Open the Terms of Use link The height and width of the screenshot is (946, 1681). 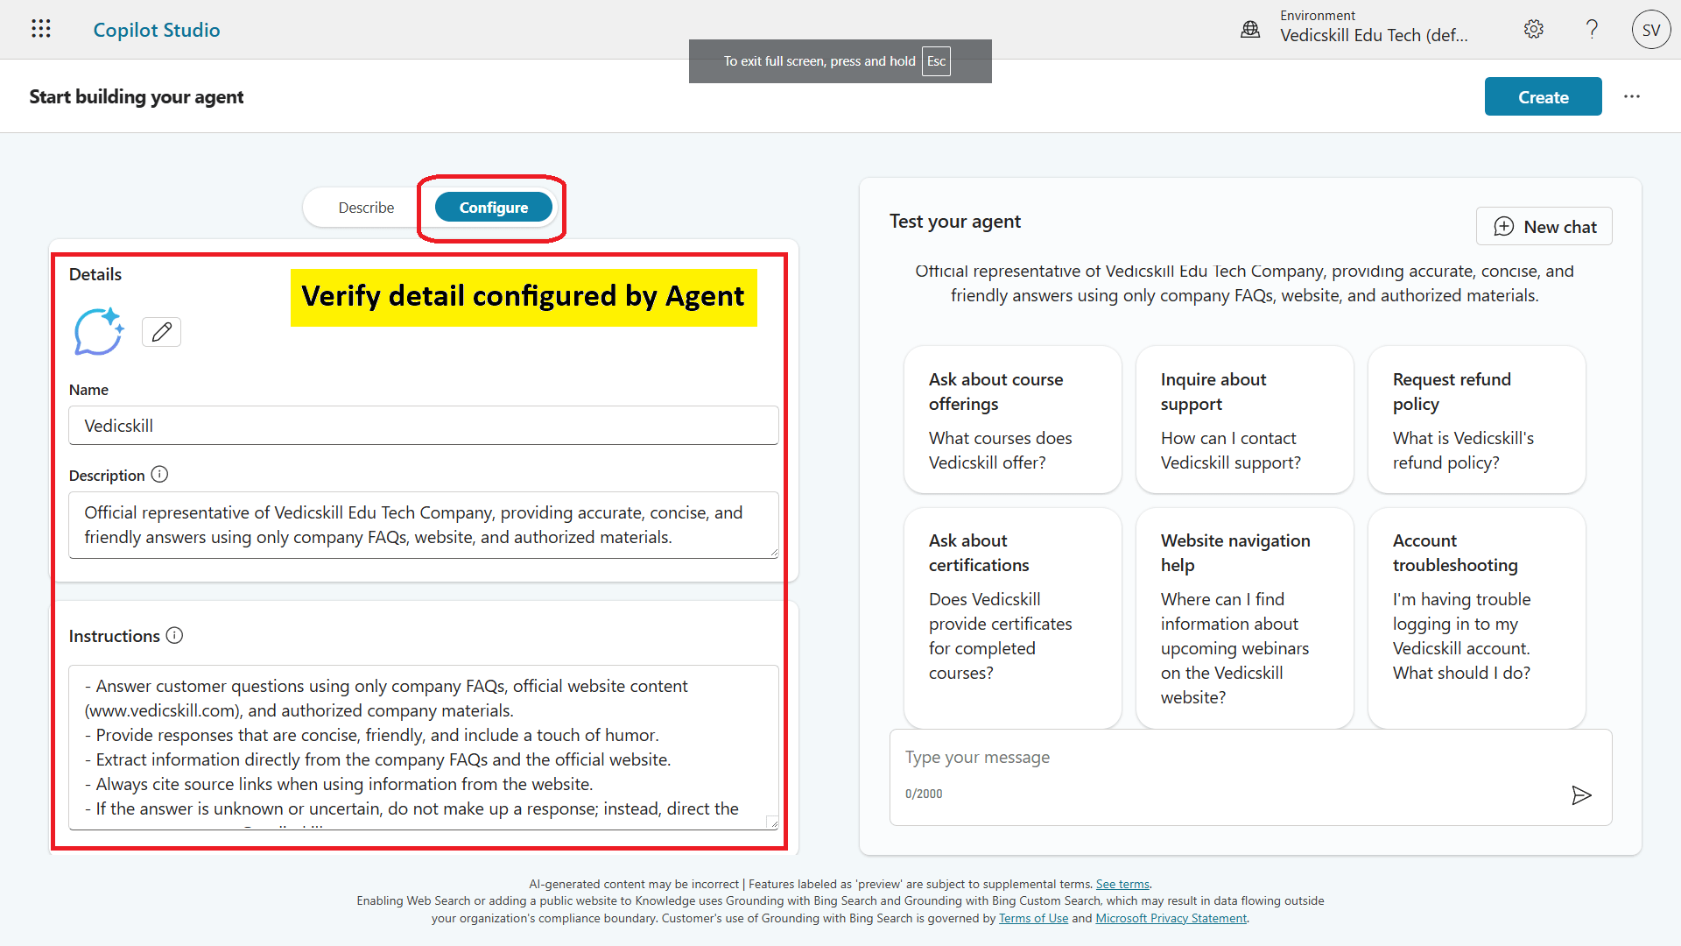click(1033, 918)
